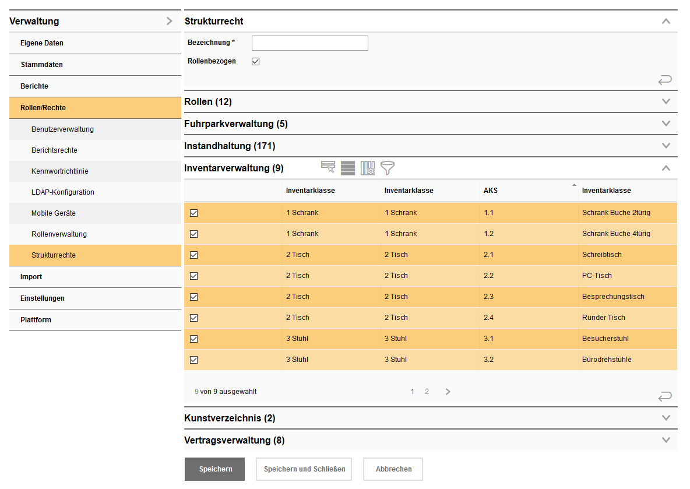This screenshot has height=489, width=690.
Task: Click the Speichern button
Action: point(214,469)
